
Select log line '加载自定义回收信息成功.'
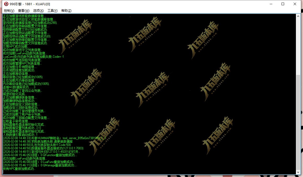(x=20, y=108)
